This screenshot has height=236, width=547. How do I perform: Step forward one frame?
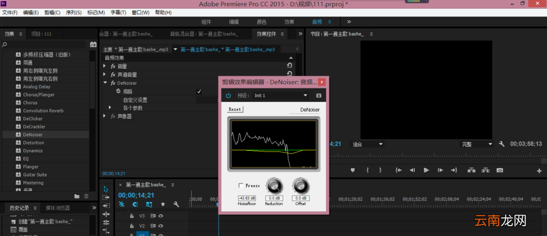tap(440, 170)
